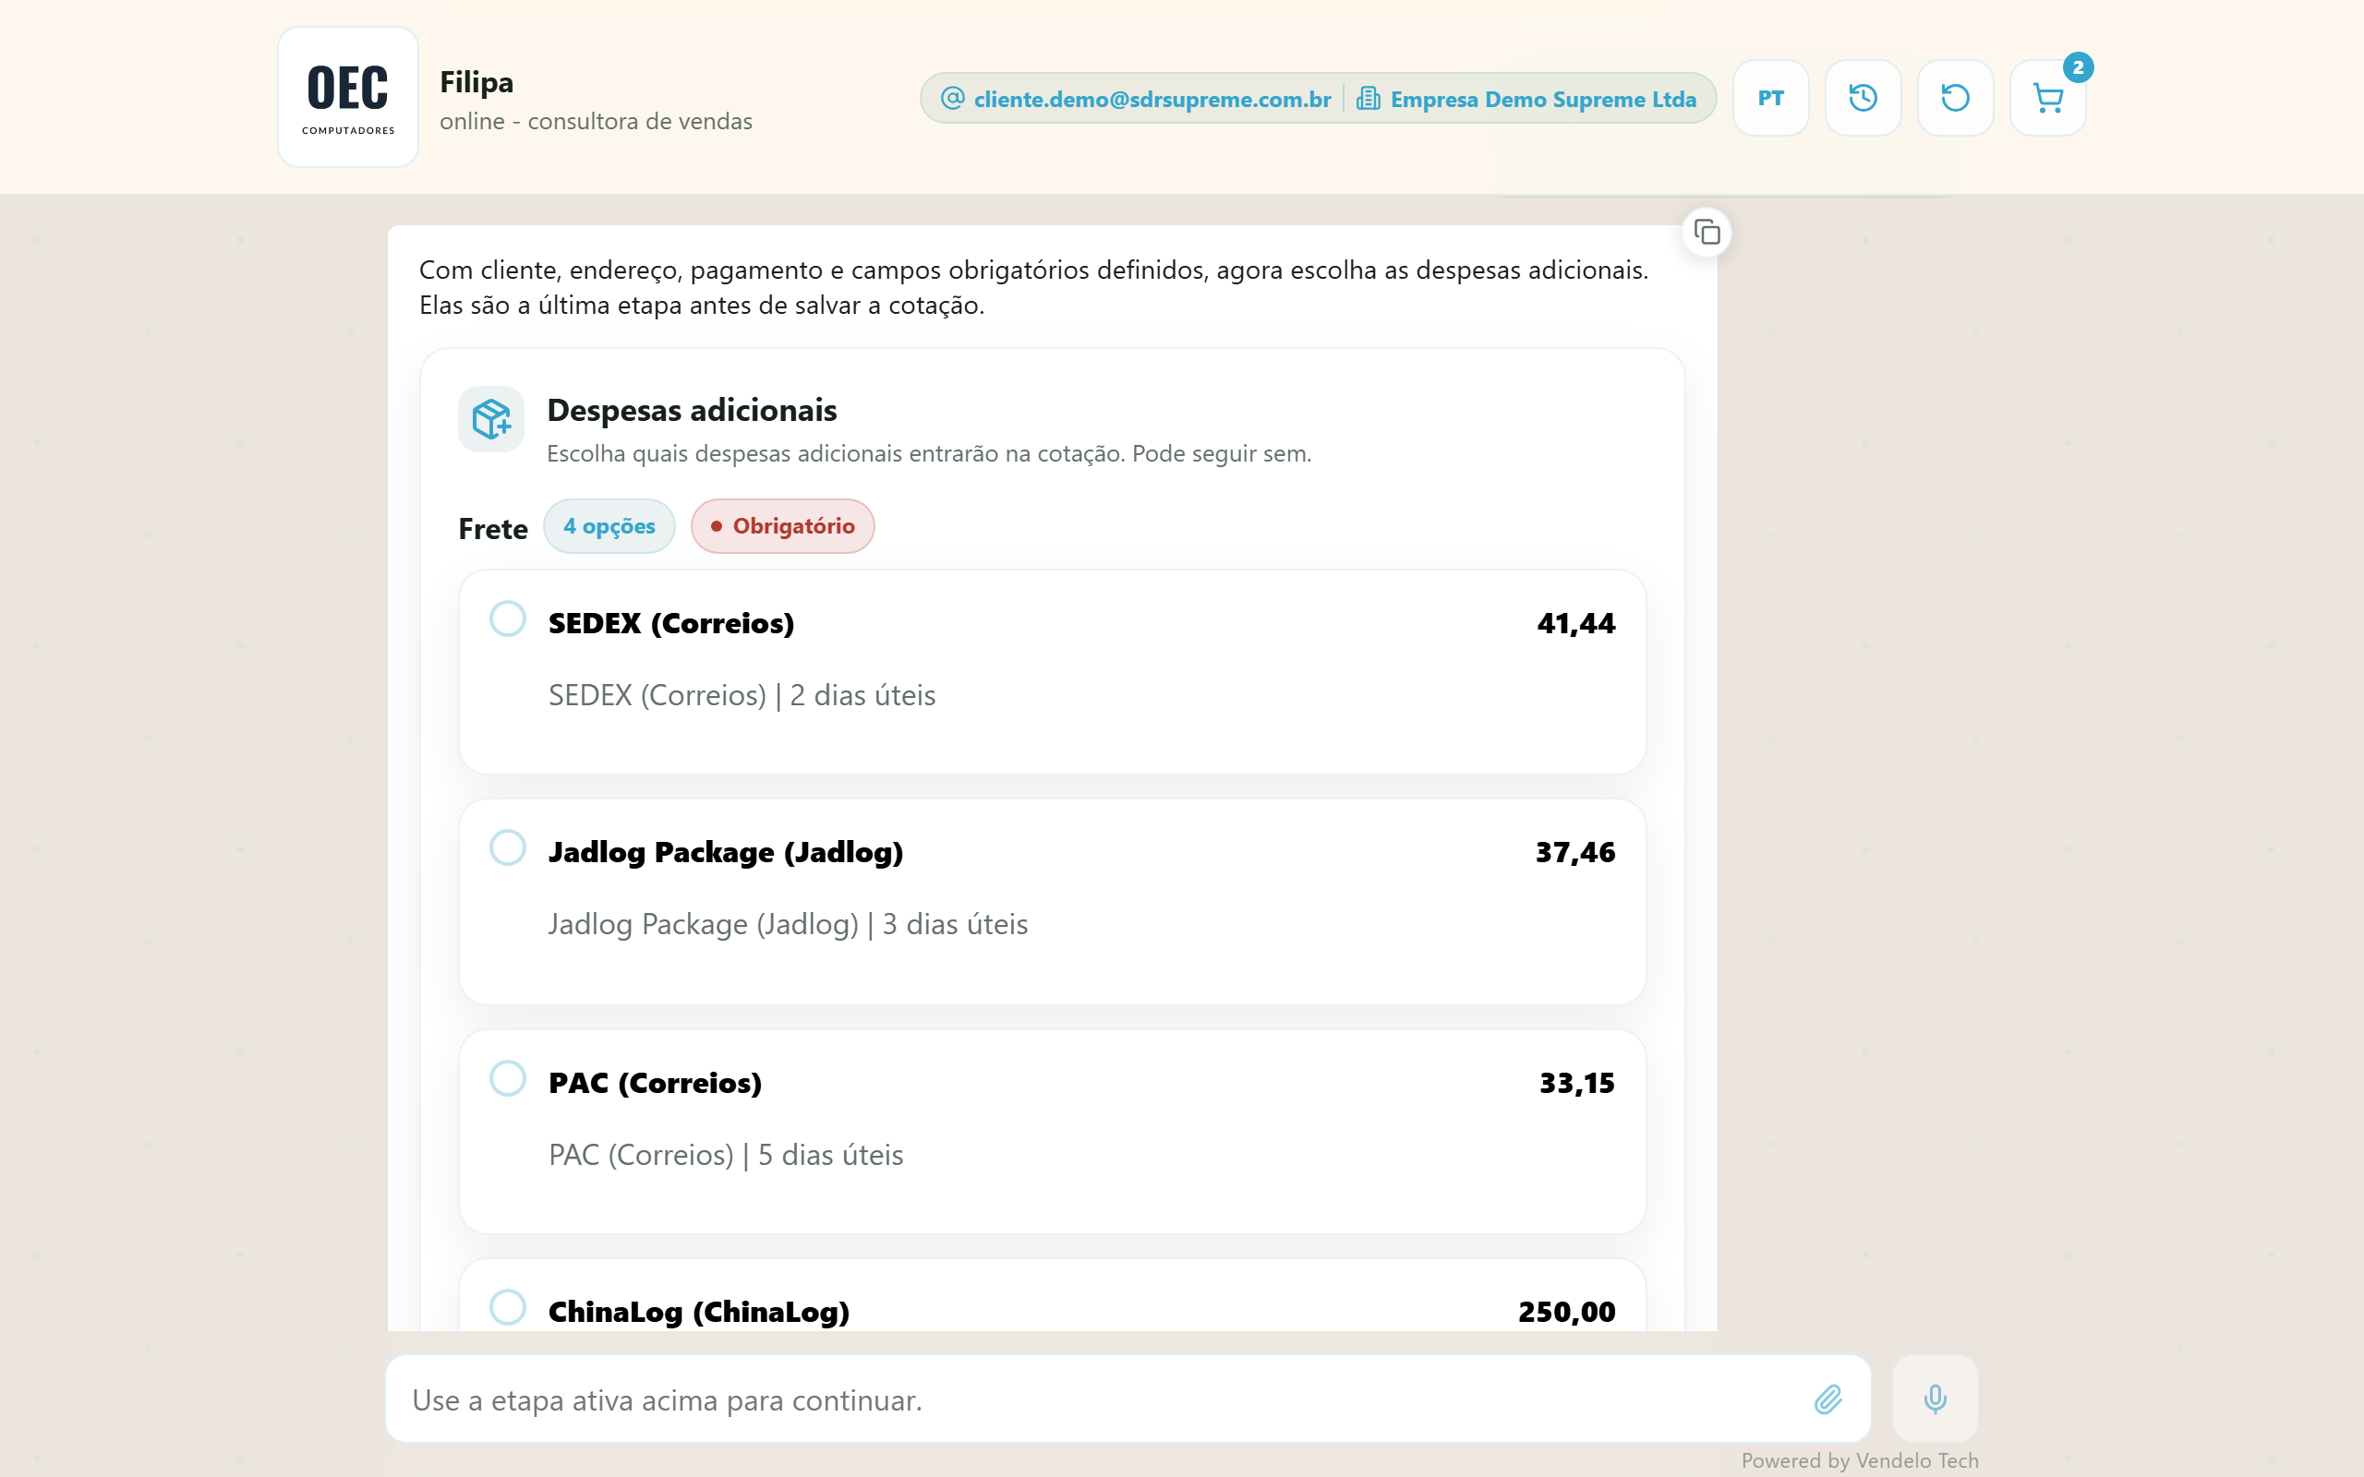Image resolution: width=2364 pixels, height=1477 pixels.
Task: Click the paperclip attachment icon
Action: [x=1827, y=1399]
